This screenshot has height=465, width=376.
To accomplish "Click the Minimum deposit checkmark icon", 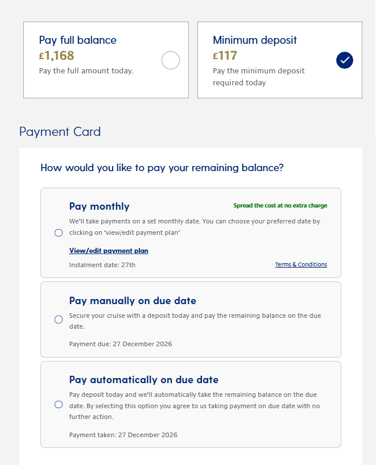I will pyautogui.click(x=345, y=60).
